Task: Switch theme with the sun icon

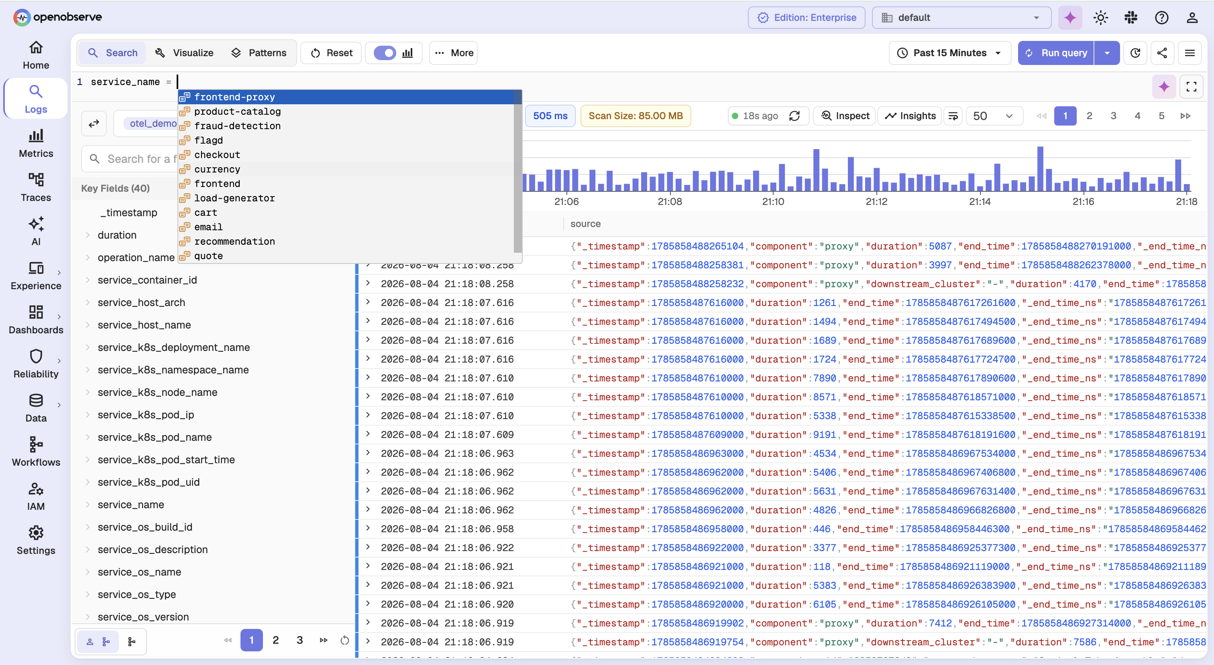Action: 1100,18
